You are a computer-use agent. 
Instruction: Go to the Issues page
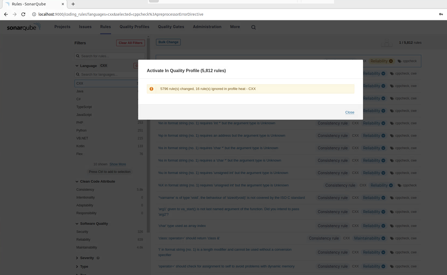pyautogui.click(x=85, y=27)
